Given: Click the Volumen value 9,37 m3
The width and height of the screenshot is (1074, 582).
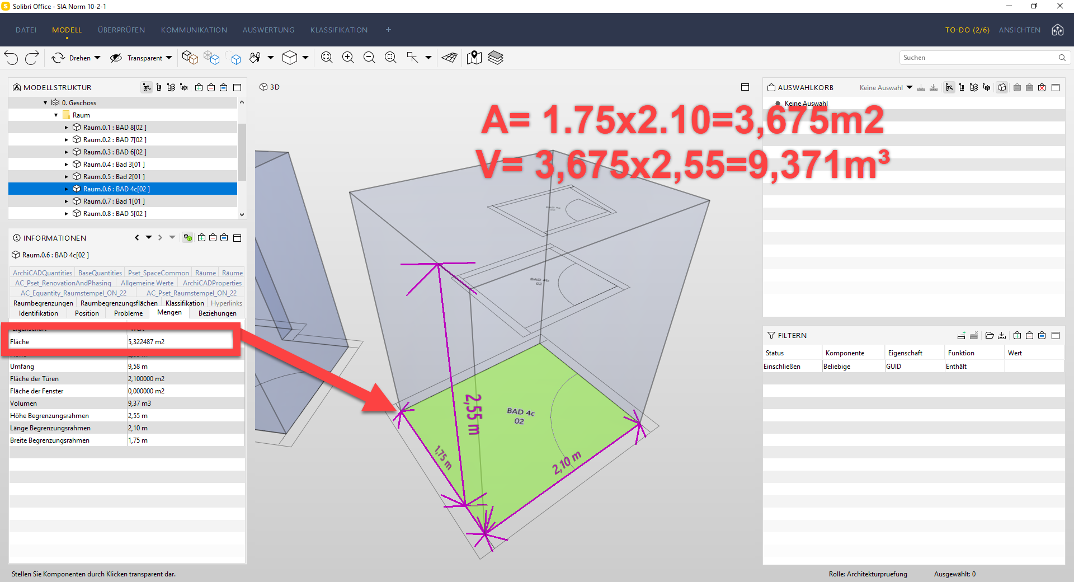Looking at the screenshot, I should (x=140, y=403).
